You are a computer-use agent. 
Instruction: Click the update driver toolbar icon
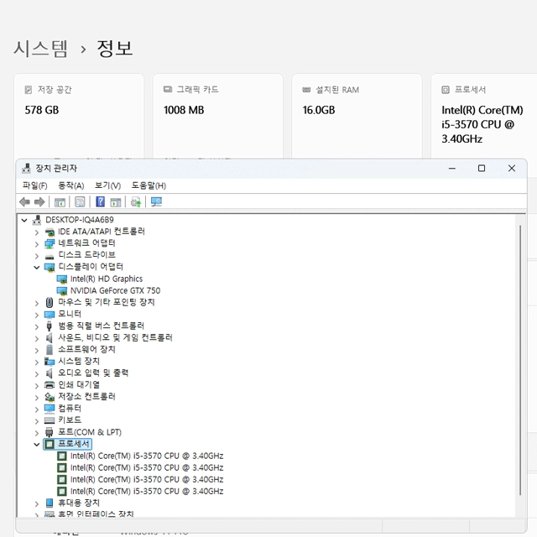click(x=136, y=202)
